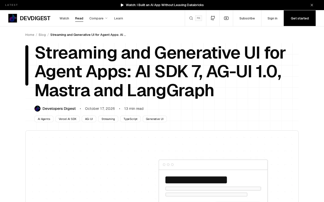This screenshot has height=202, width=324.
Task: Open the Learn nav item
Action: (x=118, y=18)
